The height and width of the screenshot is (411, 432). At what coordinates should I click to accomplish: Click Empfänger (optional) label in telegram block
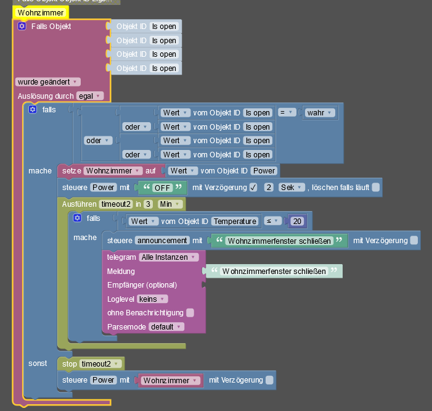pos(142,285)
